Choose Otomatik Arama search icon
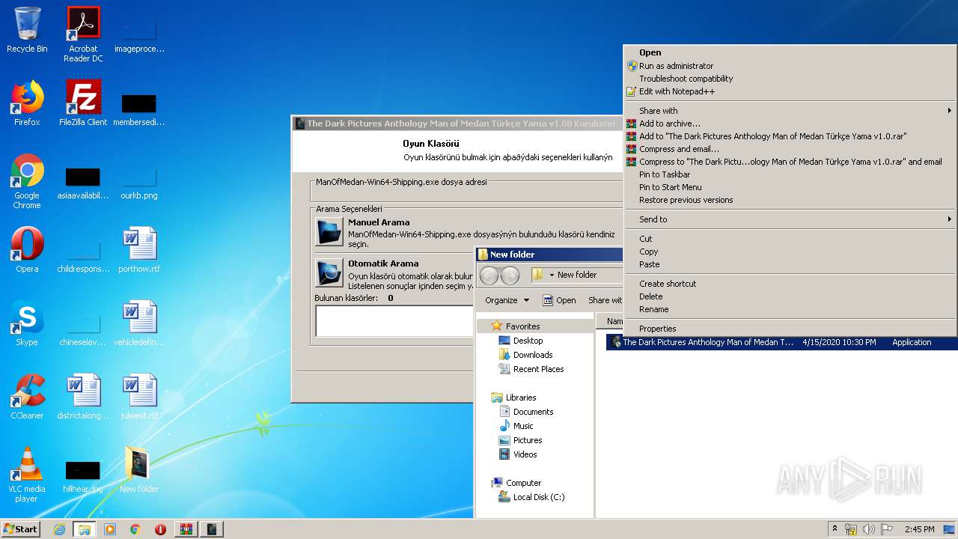 tap(329, 272)
